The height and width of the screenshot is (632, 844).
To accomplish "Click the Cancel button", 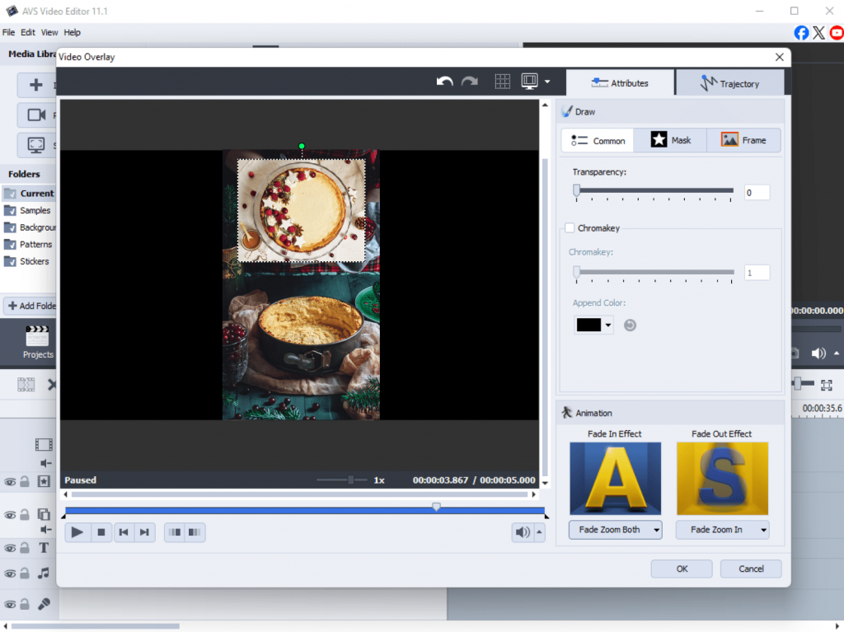I will coord(751,569).
